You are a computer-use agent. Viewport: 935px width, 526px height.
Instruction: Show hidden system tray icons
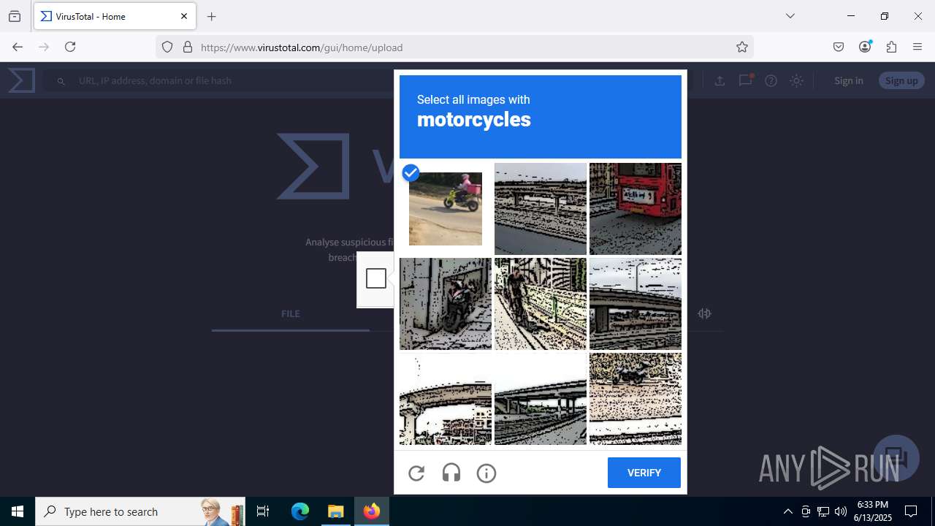pos(787,511)
